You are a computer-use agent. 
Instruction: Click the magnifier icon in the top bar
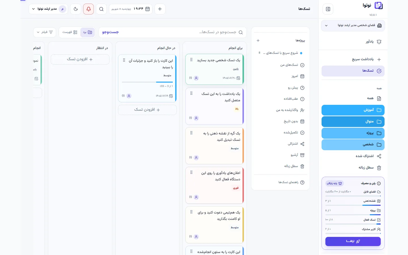pos(101,9)
